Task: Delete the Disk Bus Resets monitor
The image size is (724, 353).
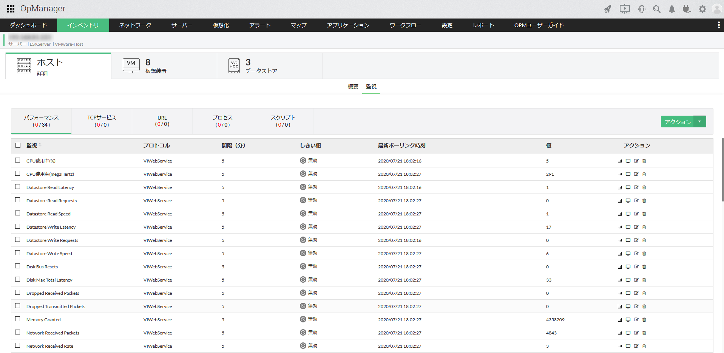Action: click(x=644, y=267)
